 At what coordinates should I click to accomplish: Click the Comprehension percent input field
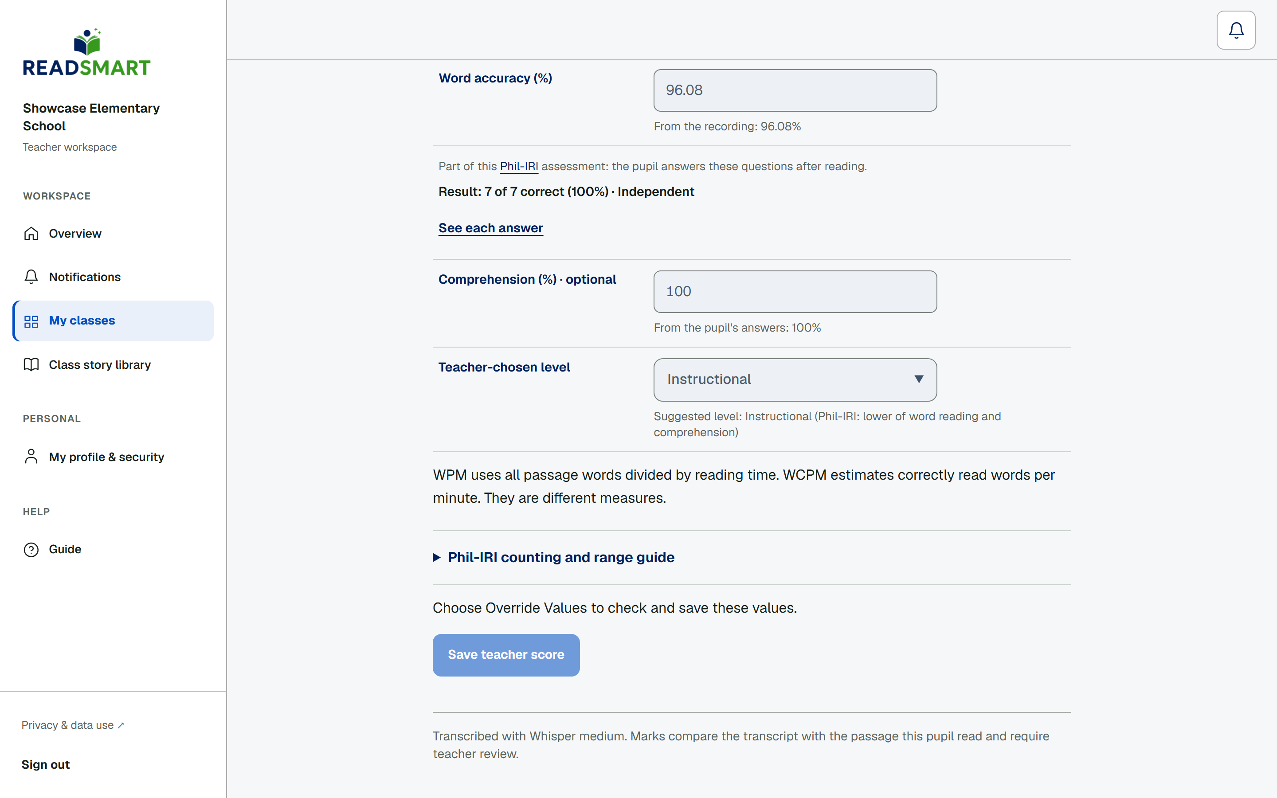[795, 292]
